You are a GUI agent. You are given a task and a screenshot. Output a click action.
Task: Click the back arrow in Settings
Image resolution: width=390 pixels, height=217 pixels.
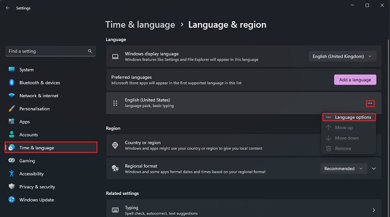click(8, 8)
